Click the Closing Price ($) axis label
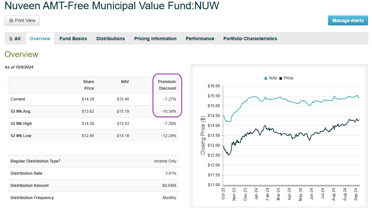 pyautogui.click(x=203, y=135)
